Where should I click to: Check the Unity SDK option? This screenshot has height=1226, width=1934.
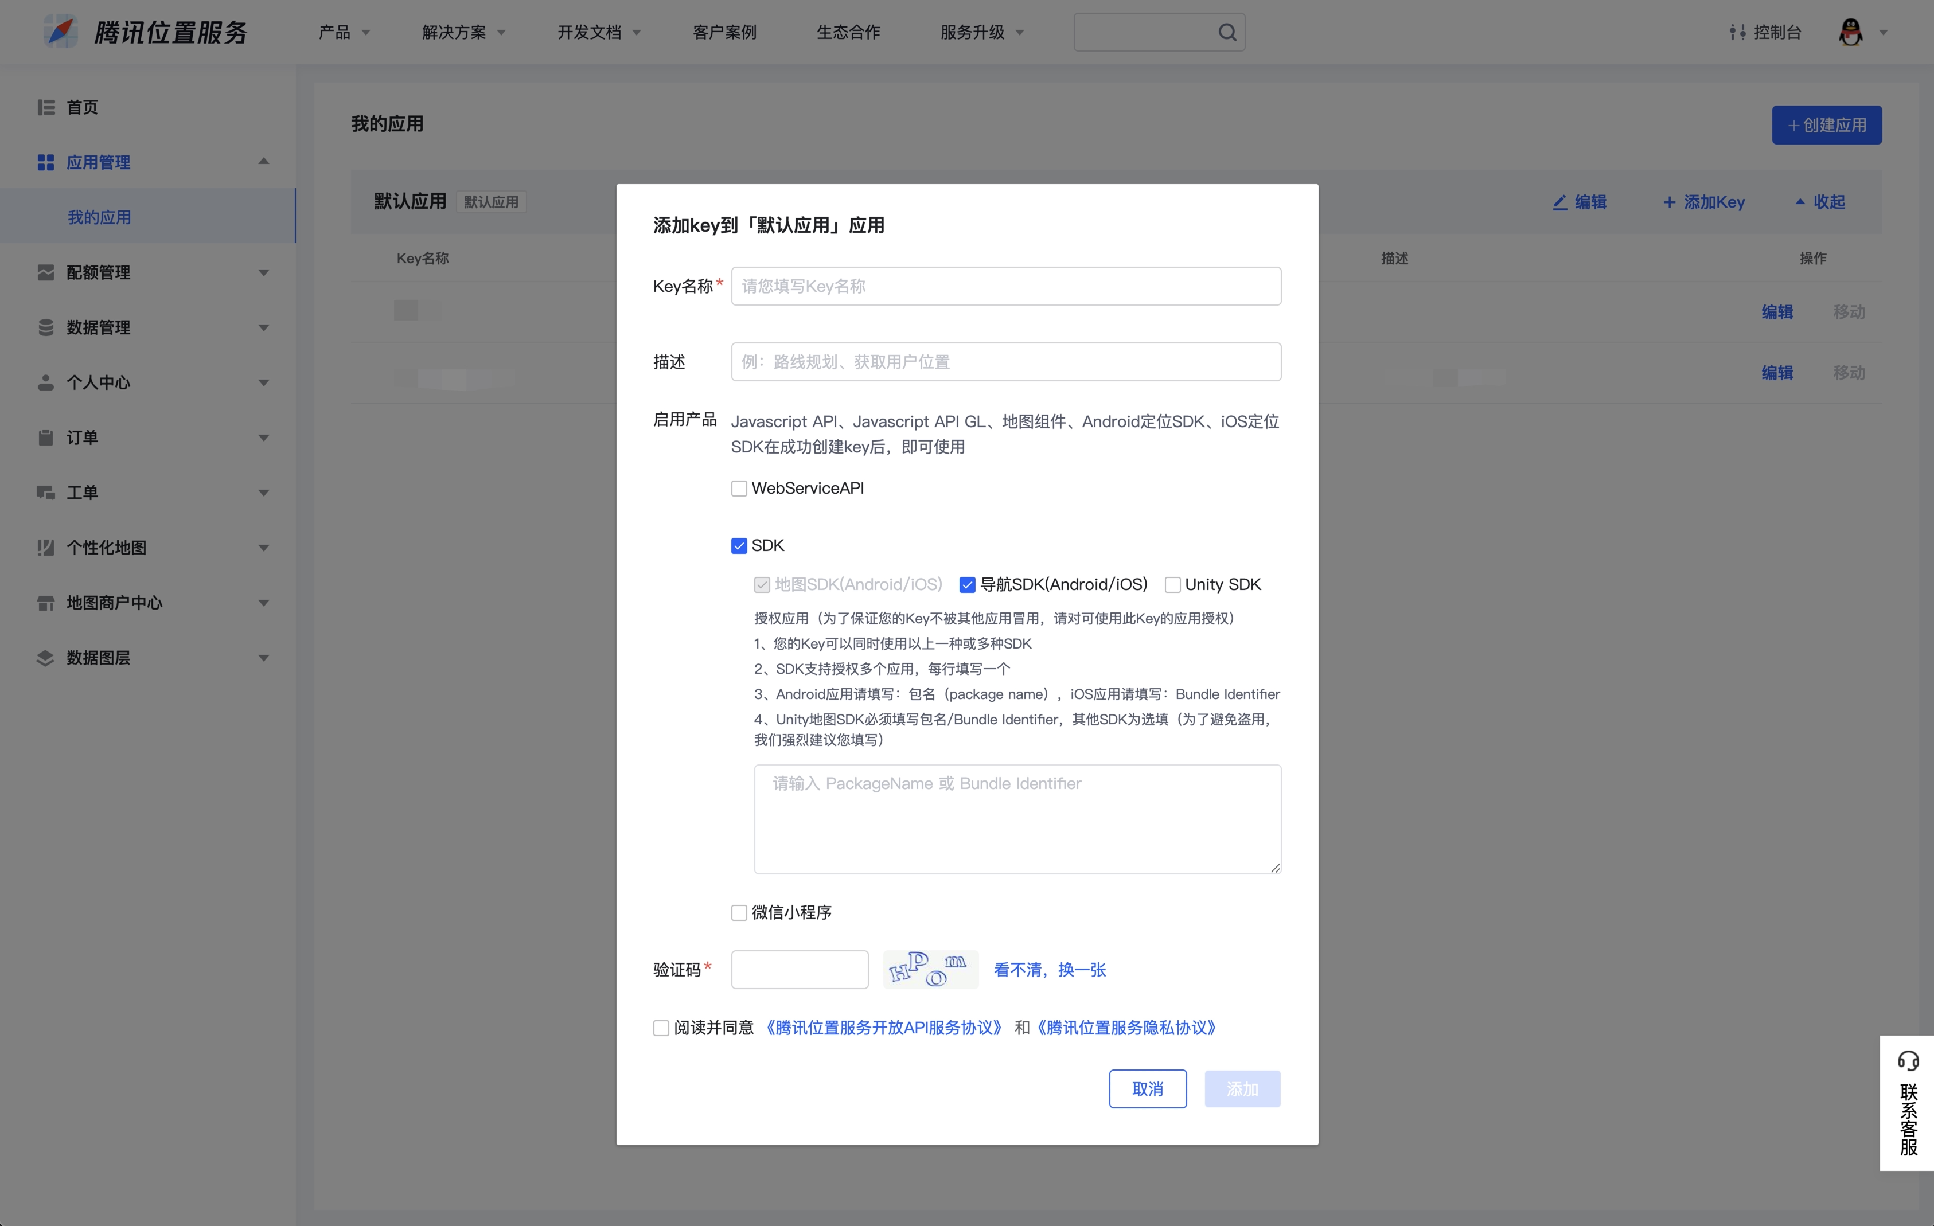click(1172, 584)
